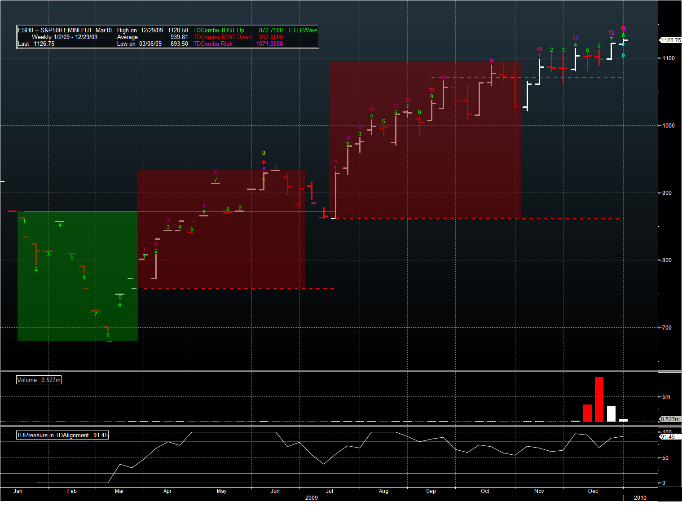Click the ESH0 S&P500 EMINI FUT symbol title
Viewport: 682px width, 510px height.
pyautogui.click(x=65, y=31)
